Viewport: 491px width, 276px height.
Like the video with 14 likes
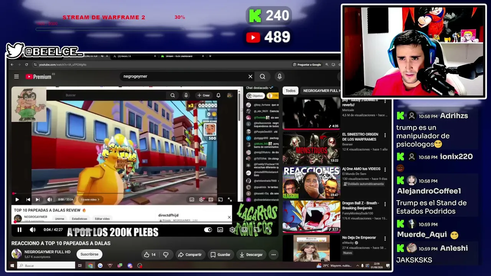[150, 255]
